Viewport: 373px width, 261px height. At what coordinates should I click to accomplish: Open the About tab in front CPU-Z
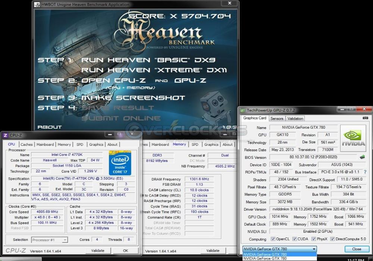(x=112, y=145)
